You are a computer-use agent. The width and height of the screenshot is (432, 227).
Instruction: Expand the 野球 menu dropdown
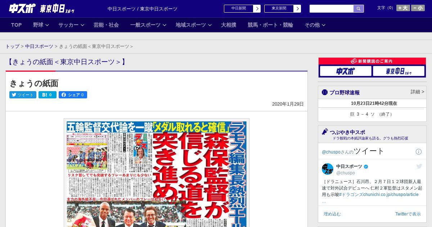tap(41, 25)
